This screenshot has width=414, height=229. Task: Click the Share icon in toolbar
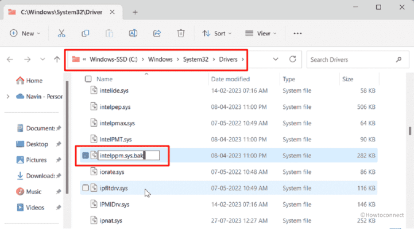click(x=157, y=33)
